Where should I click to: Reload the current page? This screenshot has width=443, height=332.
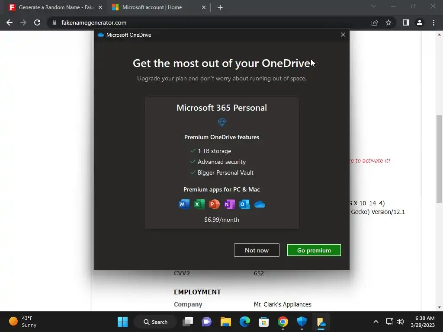click(37, 22)
